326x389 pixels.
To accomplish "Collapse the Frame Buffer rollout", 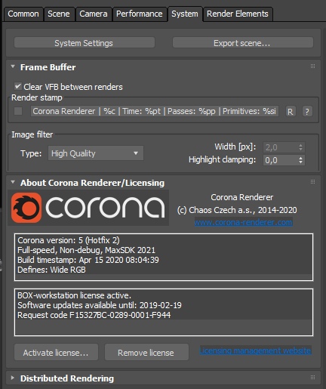I will pos(13,66).
